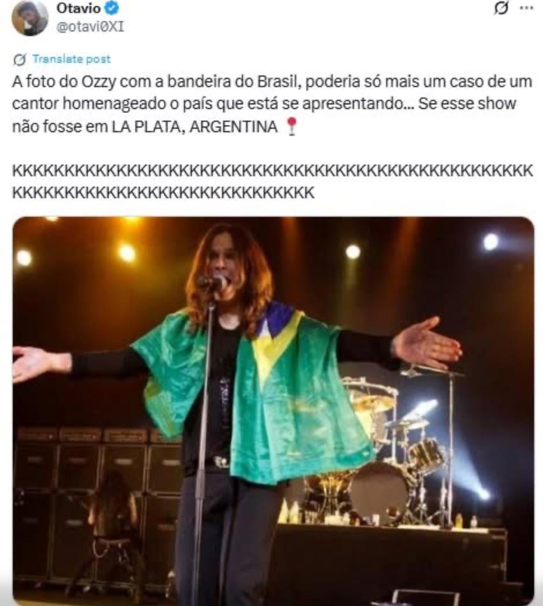Open the attached concert photo
This screenshot has width=543, height=606.
click(x=273, y=411)
